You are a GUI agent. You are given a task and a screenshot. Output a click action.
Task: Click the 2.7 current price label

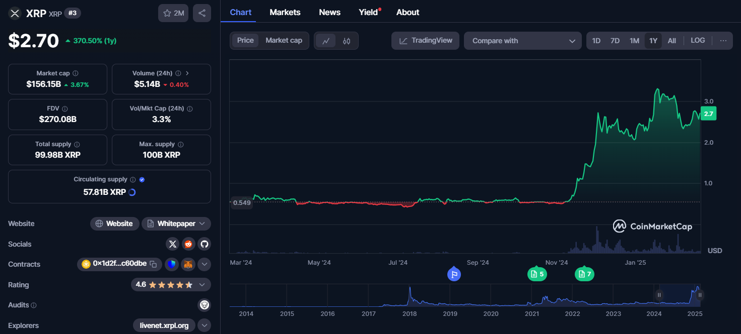pyautogui.click(x=709, y=114)
